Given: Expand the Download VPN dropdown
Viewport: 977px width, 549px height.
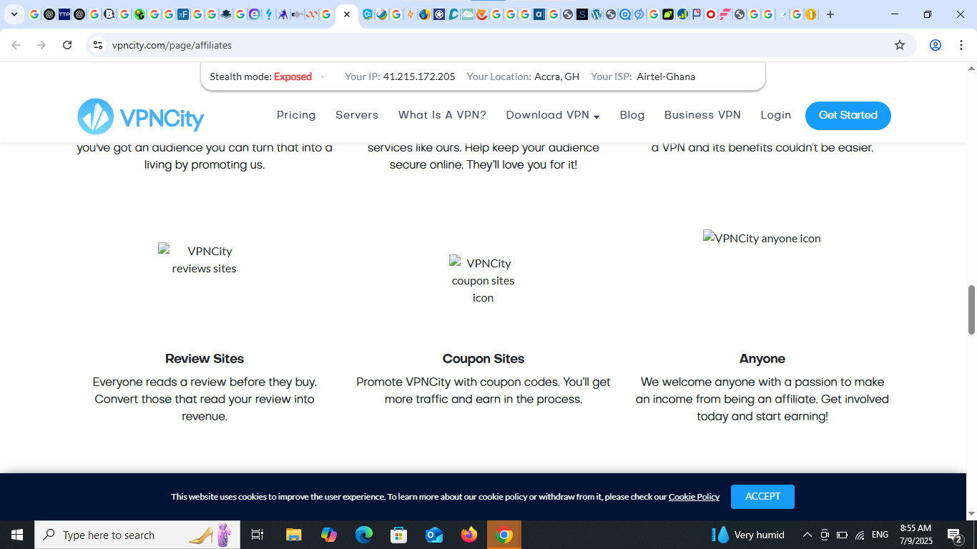Looking at the screenshot, I should pos(553,115).
